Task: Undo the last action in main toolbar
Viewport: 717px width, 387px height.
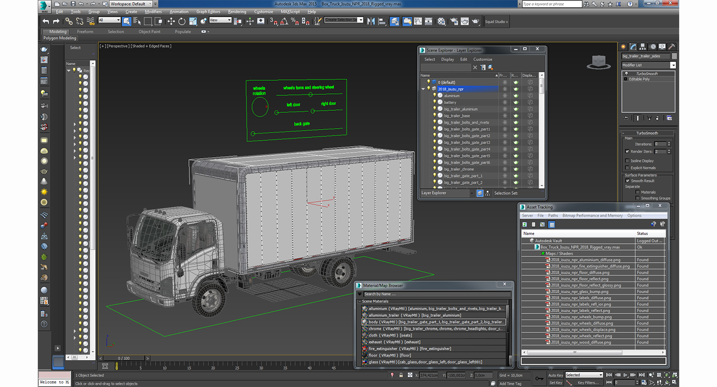Action: click(x=46, y=21)
